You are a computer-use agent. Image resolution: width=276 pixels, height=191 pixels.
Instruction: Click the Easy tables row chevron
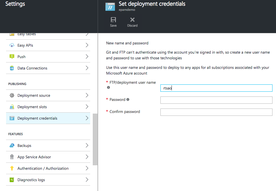click(87, 35)
